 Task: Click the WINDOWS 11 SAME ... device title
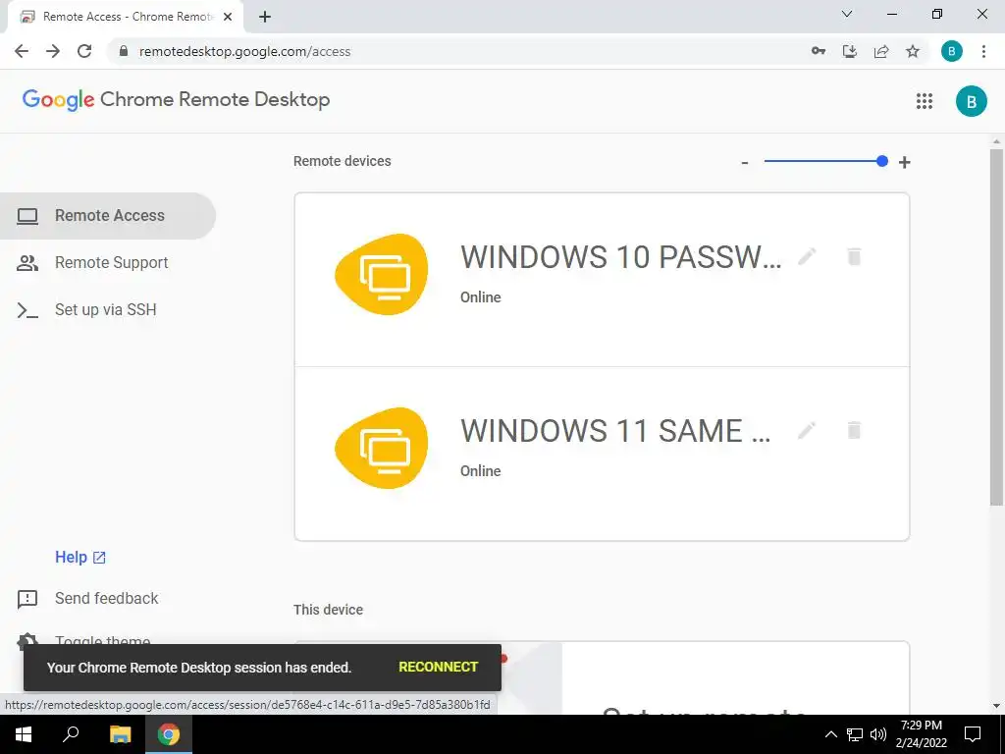pos(615,430)
